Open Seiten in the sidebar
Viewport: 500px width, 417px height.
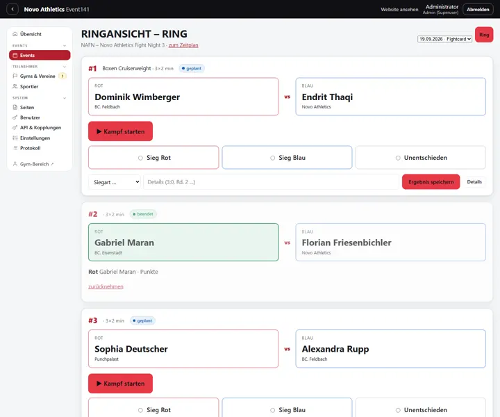pos(40,107)
